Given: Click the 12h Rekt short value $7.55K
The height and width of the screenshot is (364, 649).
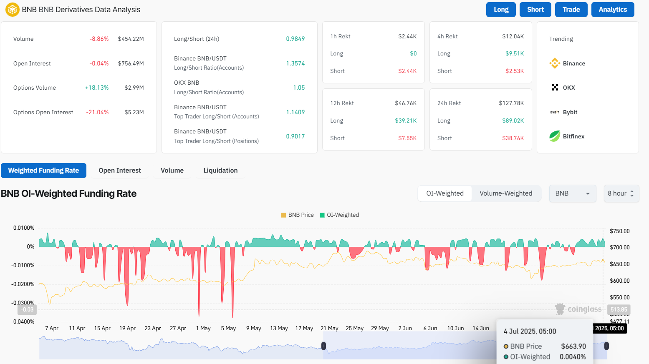Looking at the screenshot, I should click(x=407, y=138).
